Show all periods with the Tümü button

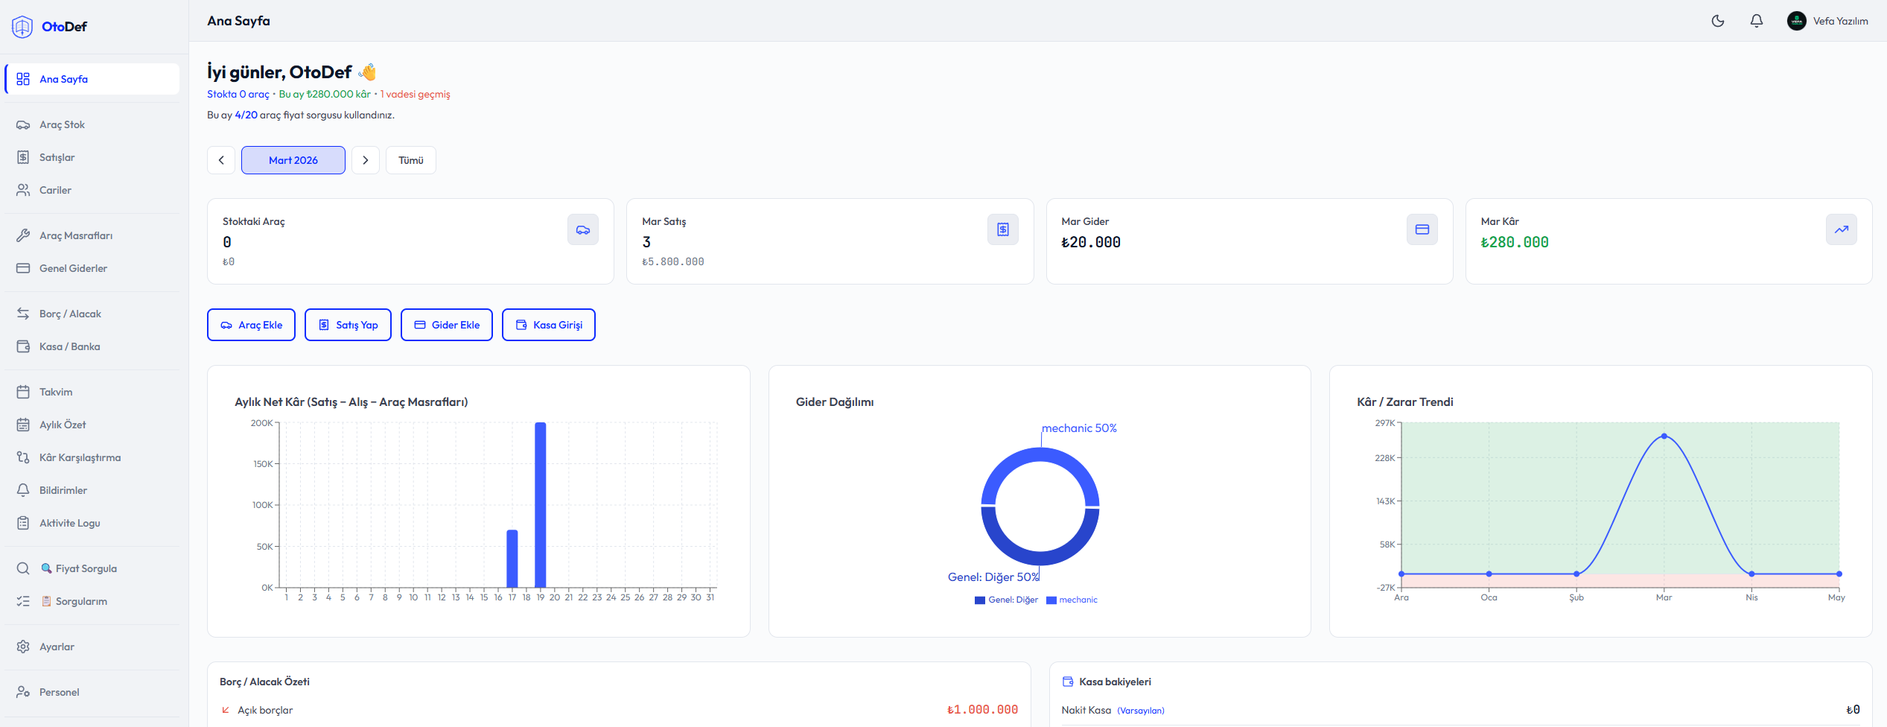click(410, 160)
